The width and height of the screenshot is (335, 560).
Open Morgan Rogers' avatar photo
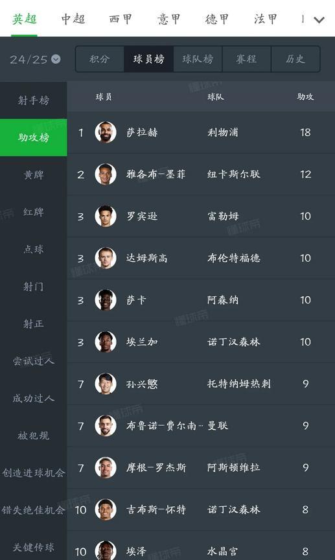(106, 467)
